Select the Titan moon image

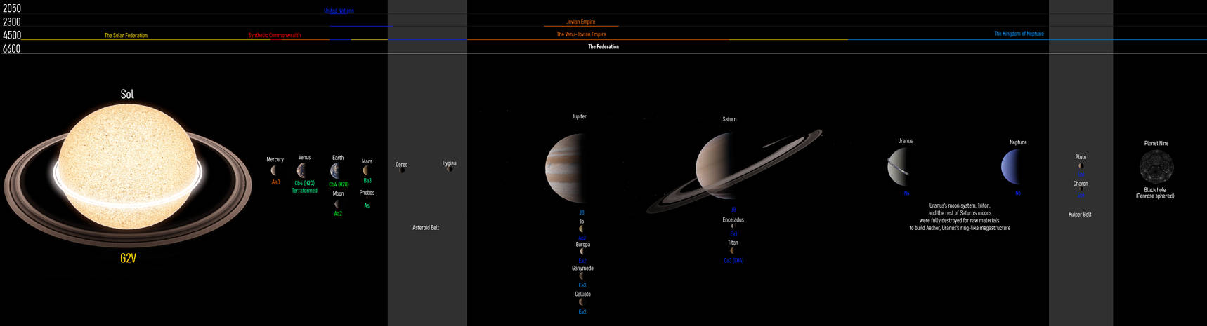click(732, 250)
